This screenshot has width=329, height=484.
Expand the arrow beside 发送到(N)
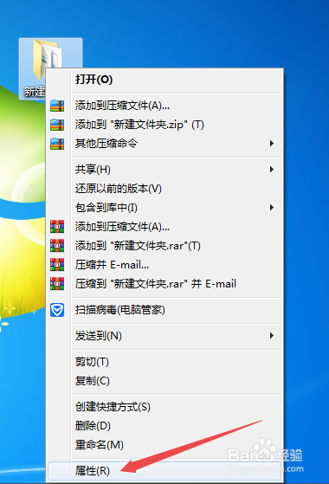[272, 336]
